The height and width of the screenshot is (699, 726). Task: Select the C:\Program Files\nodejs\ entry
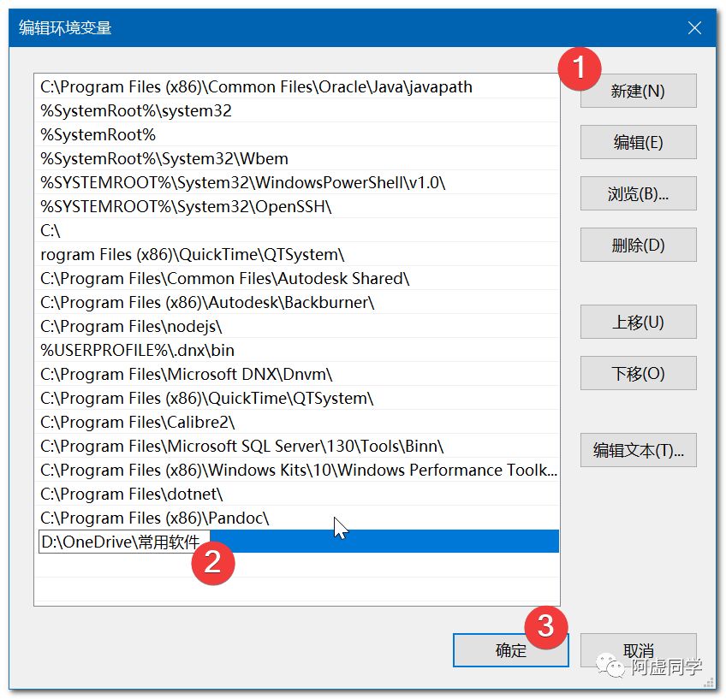tap(296, 326)
